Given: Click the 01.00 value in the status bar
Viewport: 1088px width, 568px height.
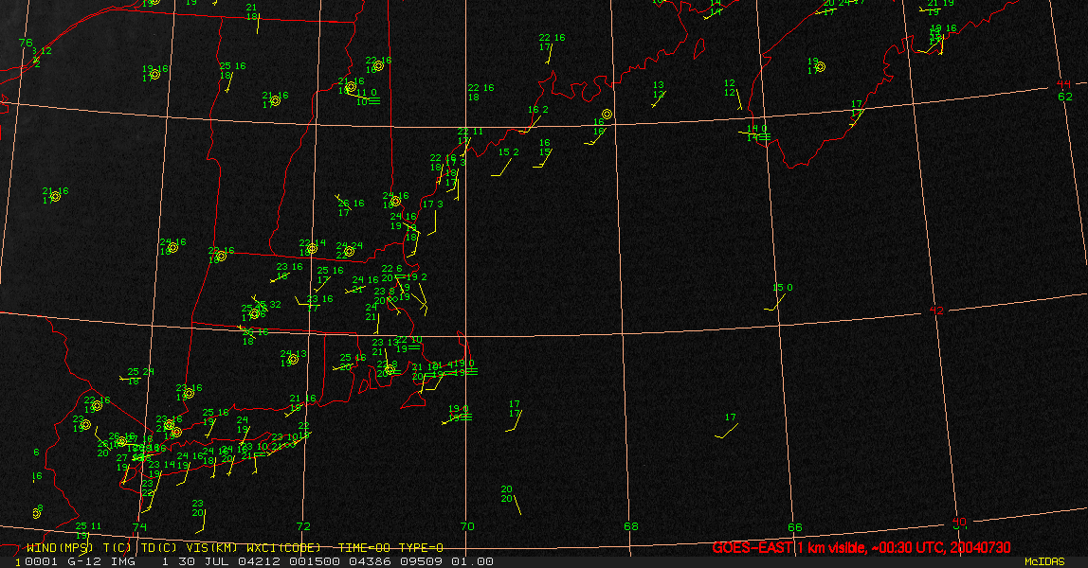Looking at the screenshot, I should (x=472, y=561).
